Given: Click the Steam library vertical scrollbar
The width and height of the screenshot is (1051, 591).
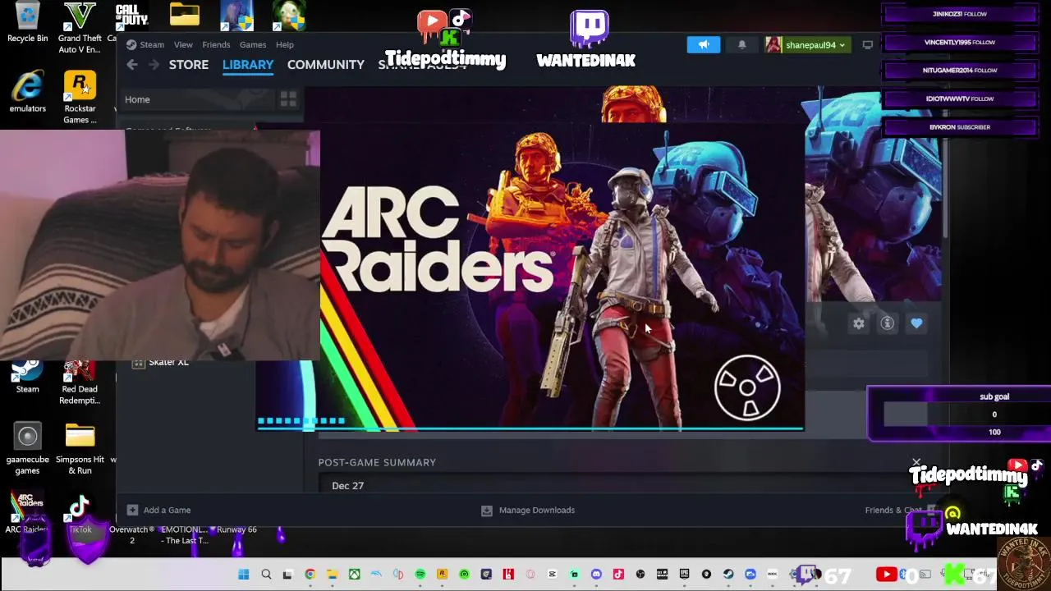Looking at the screenshot, I should click(945, 189).
